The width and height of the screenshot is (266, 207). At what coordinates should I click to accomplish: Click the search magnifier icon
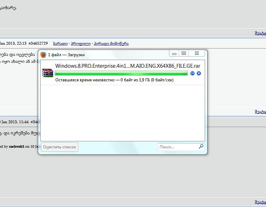tap(201, 147)
